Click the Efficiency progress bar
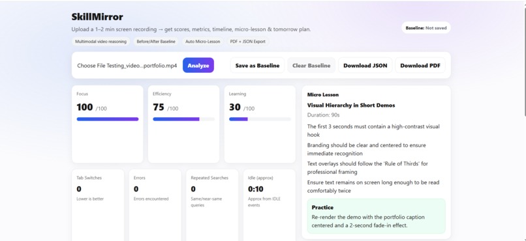Screen dimensions: 526x241 pyautogui.click(x=183, y=119)
